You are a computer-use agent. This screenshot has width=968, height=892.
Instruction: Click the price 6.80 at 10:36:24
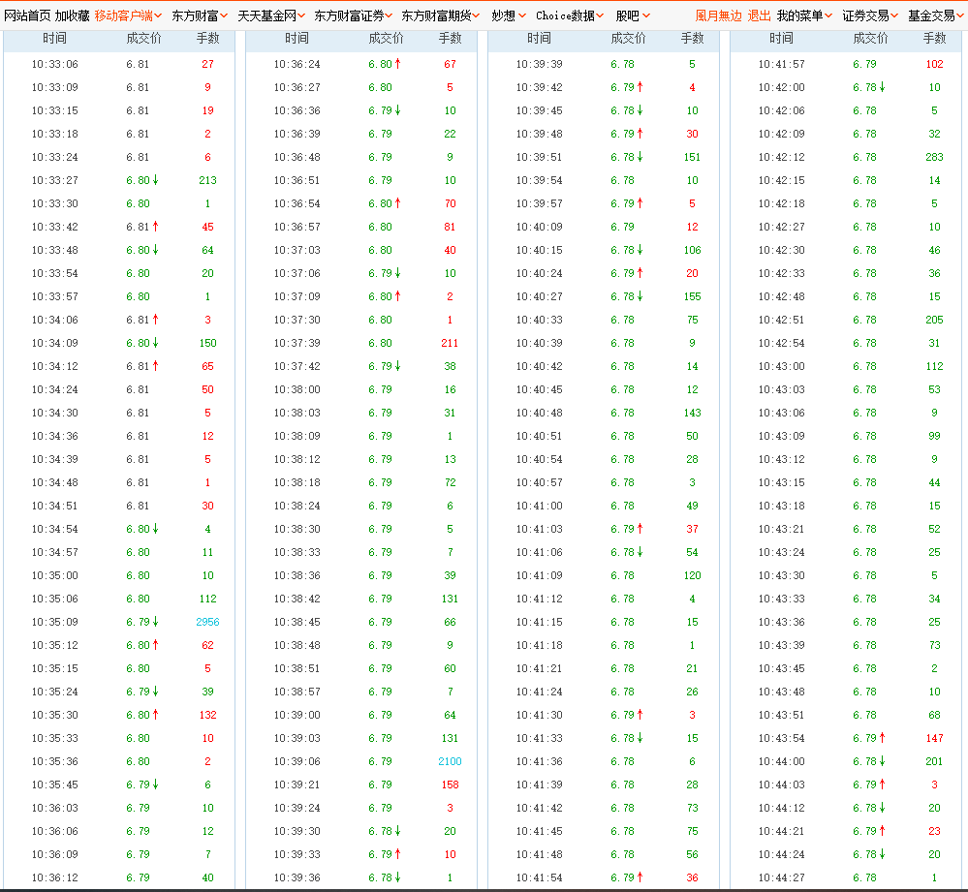coord(380,64)
